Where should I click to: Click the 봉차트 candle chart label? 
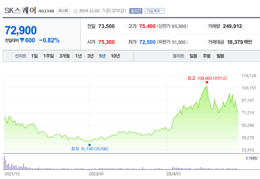(x=179, y=56)
